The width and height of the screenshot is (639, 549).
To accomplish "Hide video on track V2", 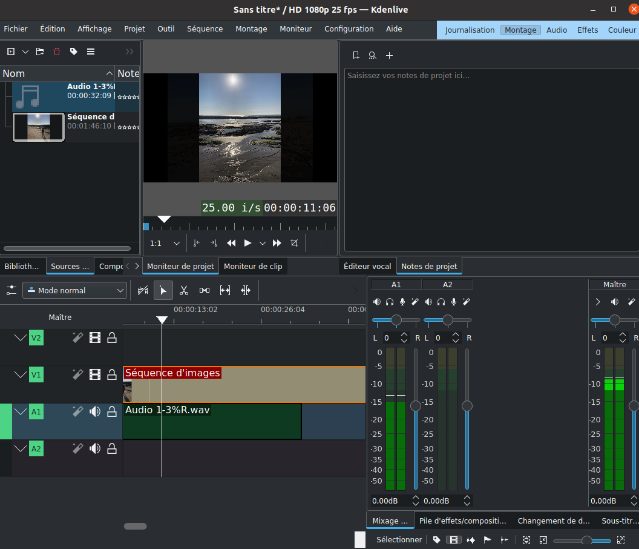I will [95, 338].
